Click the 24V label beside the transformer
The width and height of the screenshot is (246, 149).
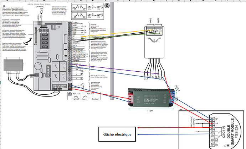[x=31, y=77]
